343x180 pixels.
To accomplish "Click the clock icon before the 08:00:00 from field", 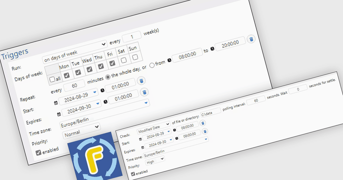I will click(x=169, y=60).
